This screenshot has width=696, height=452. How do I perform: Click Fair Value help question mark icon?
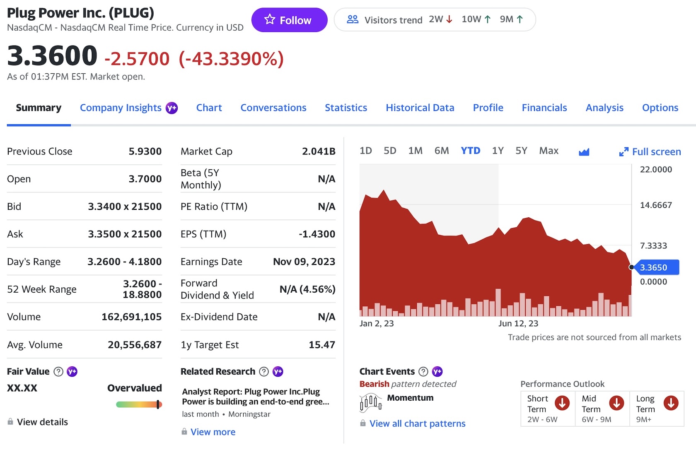(59, 372)
